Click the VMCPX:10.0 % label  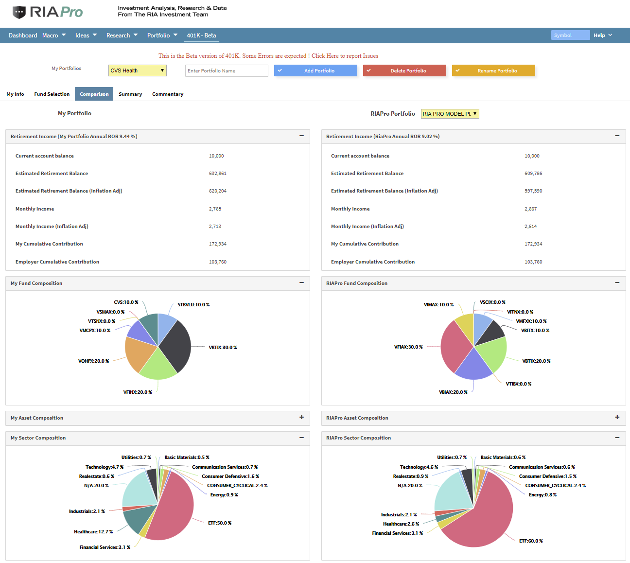(95, 331)
